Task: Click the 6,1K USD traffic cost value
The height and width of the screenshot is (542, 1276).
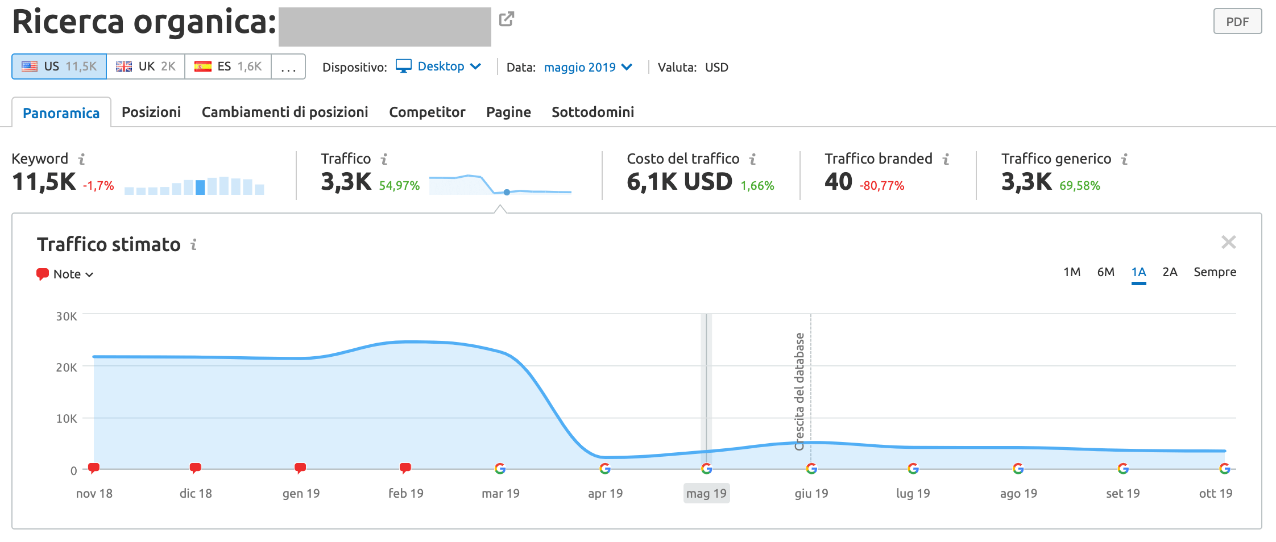Action: [680, 182]
